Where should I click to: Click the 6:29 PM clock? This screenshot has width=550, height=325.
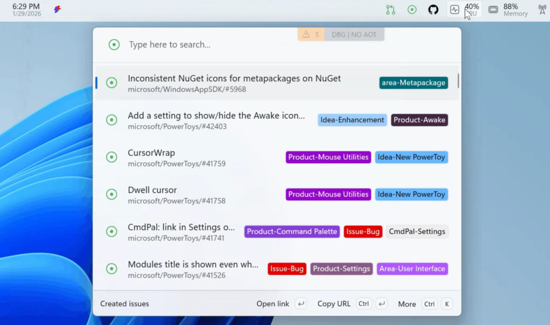click(26, 6)
